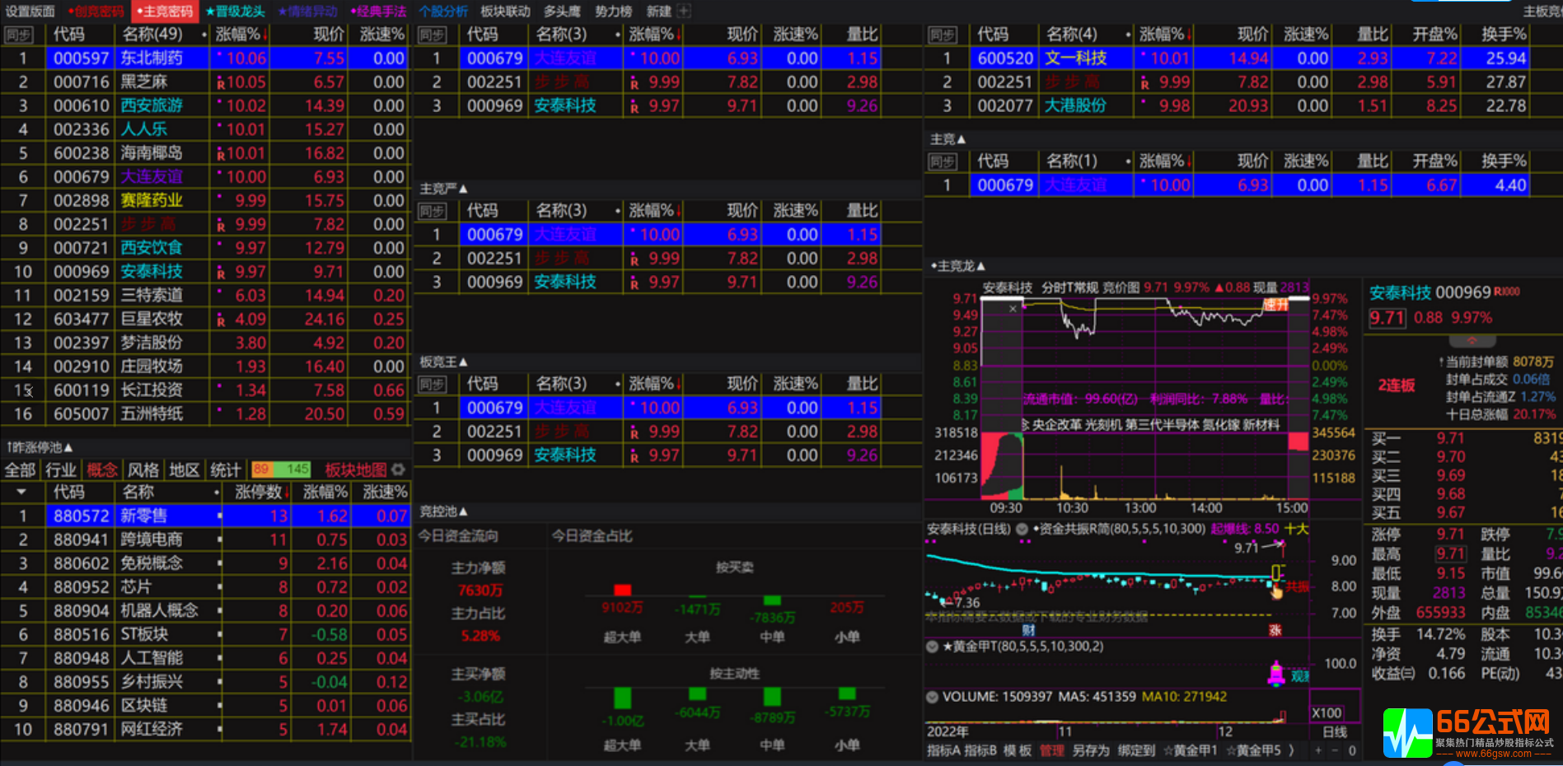Click the plus icon next to 新建

(x=684, y=12)
